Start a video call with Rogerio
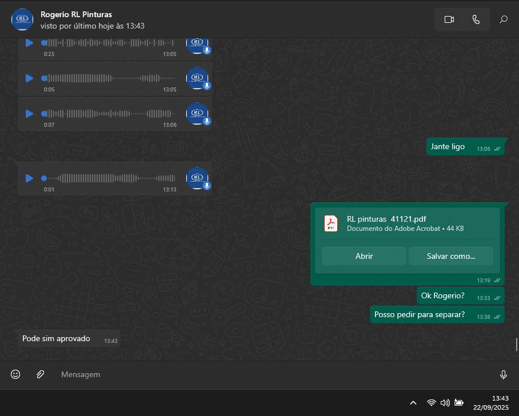Image resolution: width=519 pixels, height=416 pixels. pyautogui.click(x=449, y=19)
